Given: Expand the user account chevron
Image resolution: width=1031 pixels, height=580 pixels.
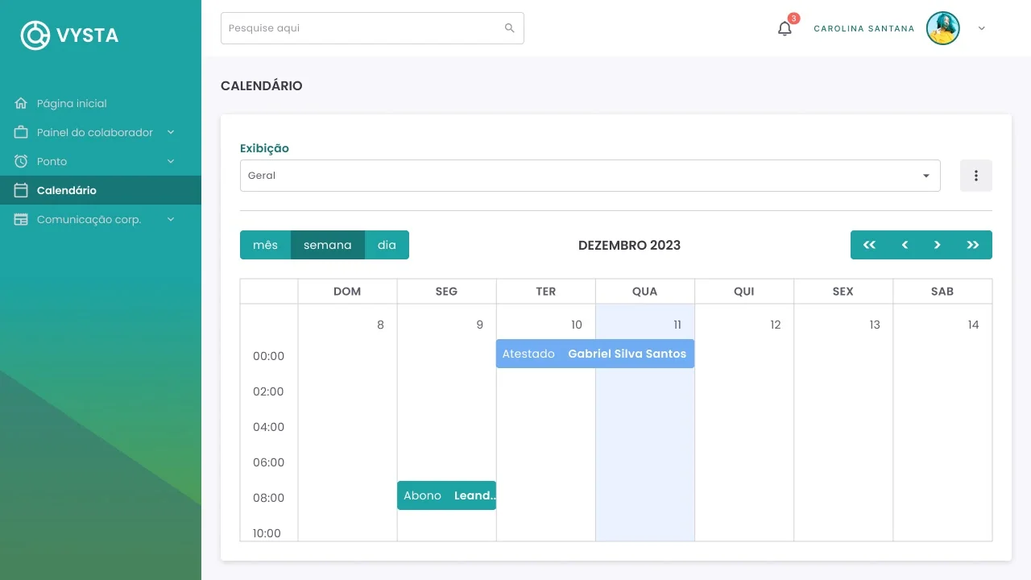Looking at the screenshot, I should [981, 28].
